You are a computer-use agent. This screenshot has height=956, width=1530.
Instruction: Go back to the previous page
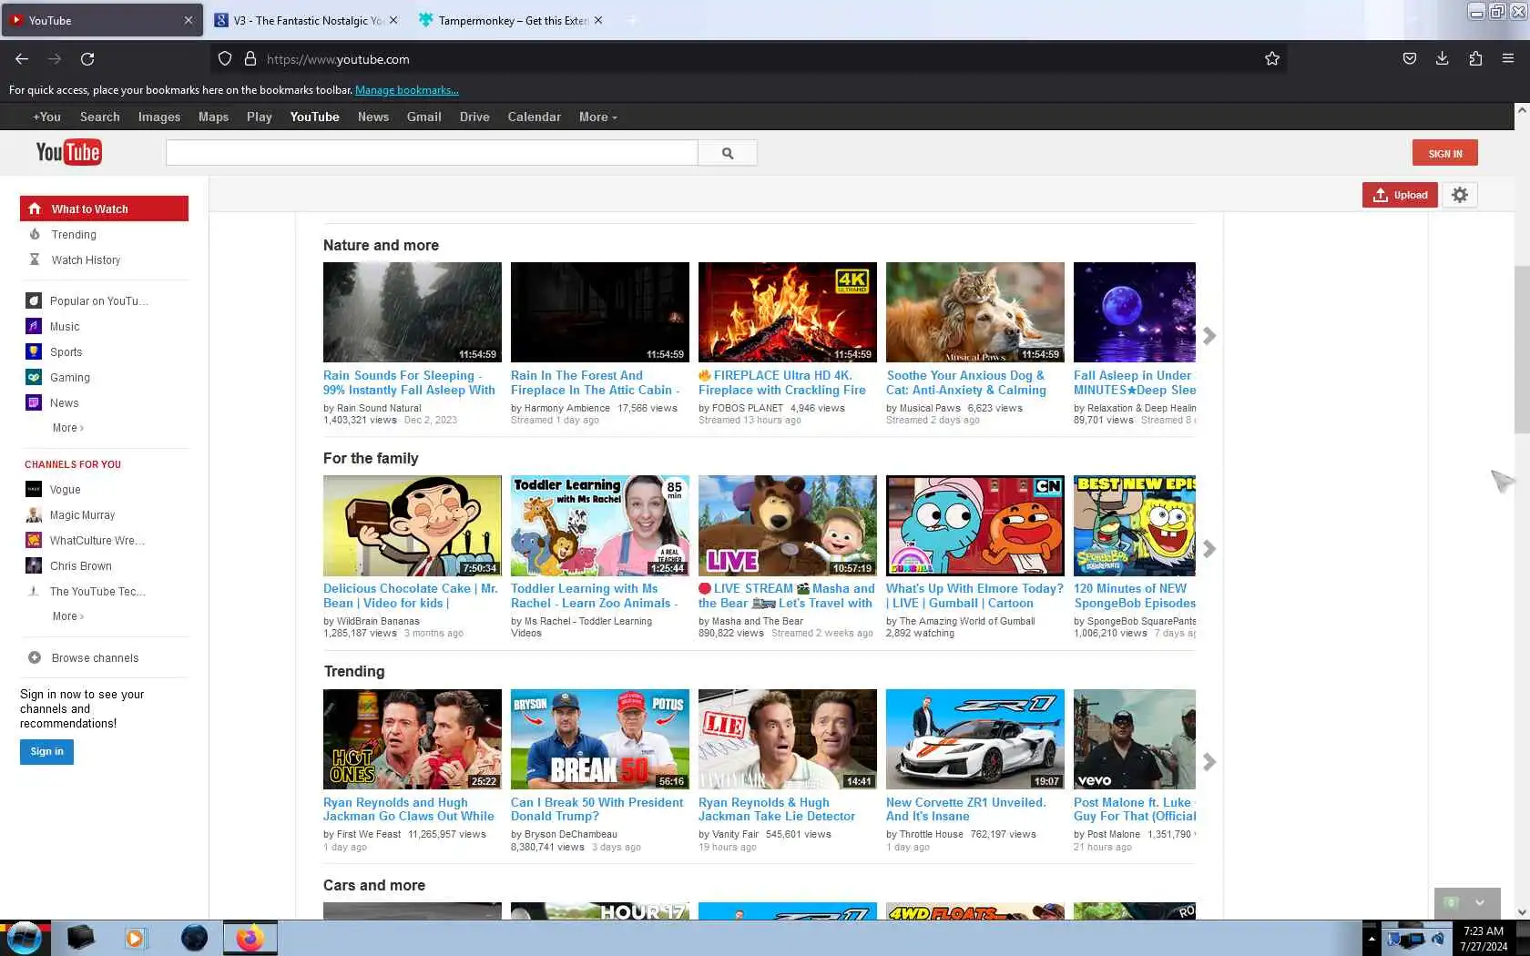(22, 59)
